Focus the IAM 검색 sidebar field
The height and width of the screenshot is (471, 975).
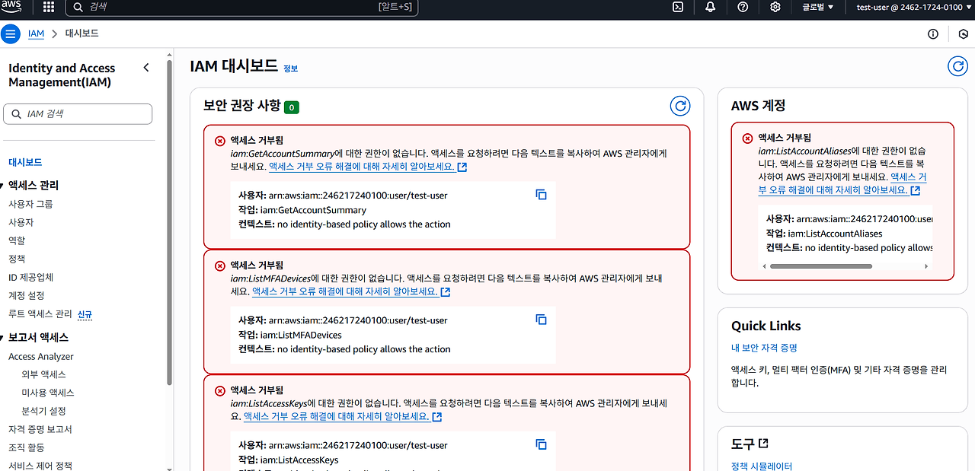pyautogui.click(x=78, y=114)
